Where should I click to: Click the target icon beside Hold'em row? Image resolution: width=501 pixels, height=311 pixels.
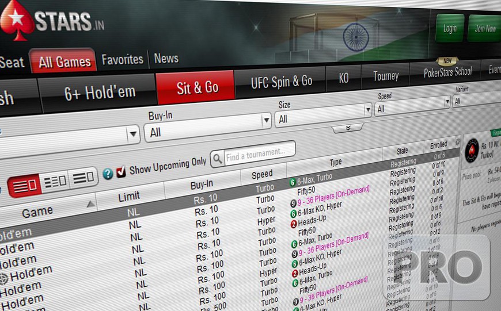point(3,279)
